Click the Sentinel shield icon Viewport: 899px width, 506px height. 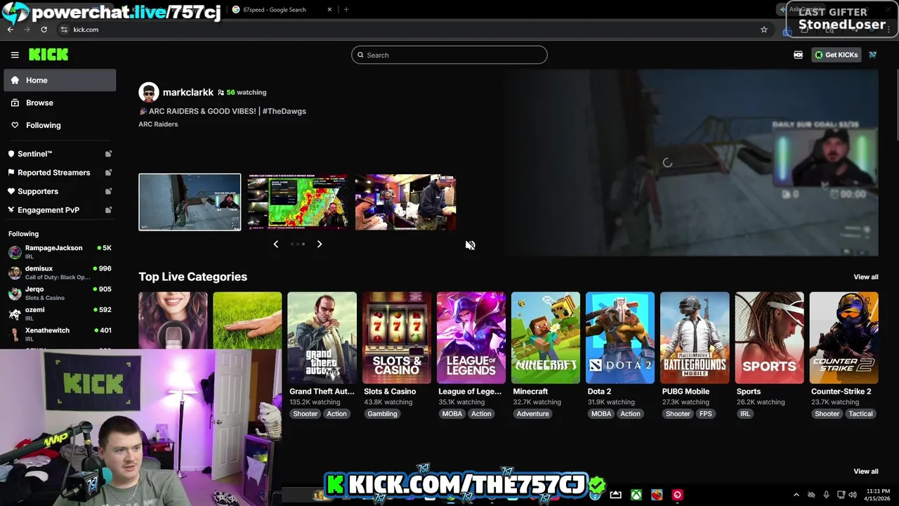(x=11, y=154)
